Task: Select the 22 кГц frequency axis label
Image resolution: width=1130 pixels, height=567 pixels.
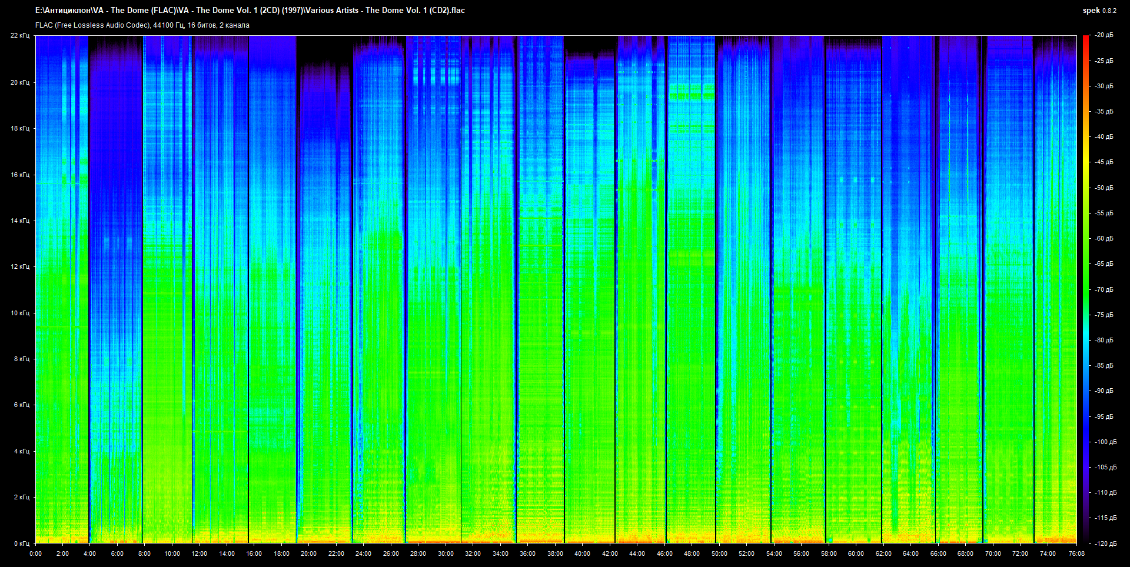Action: pos(20,36)
